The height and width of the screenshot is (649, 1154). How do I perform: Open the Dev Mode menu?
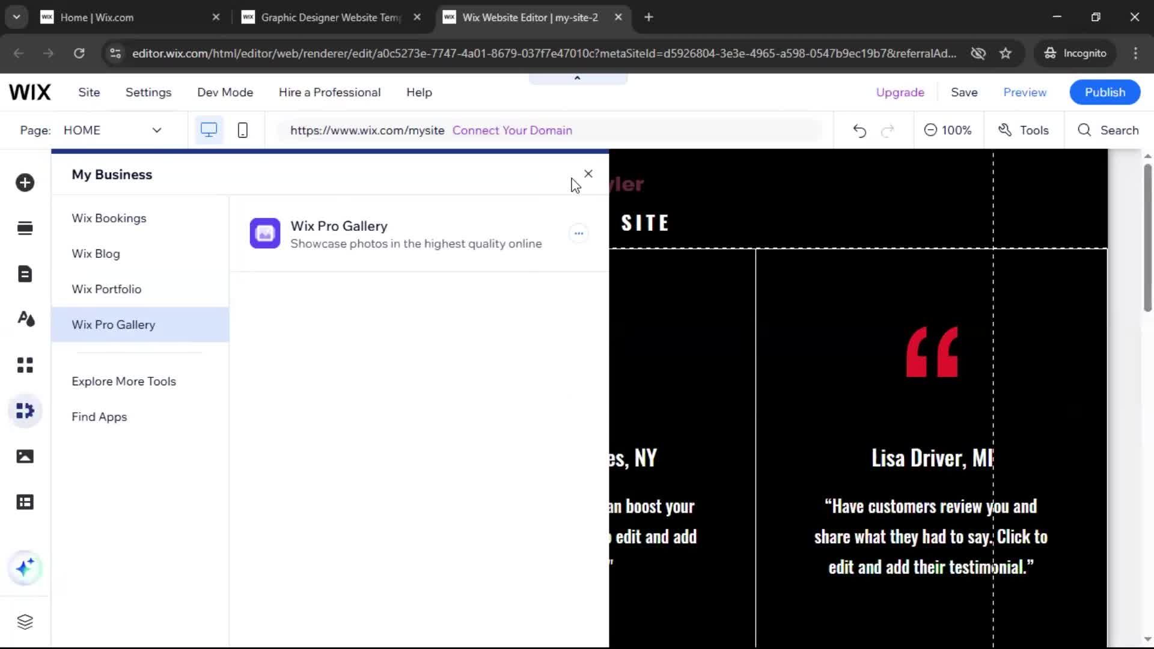click(x=225, y=93)
